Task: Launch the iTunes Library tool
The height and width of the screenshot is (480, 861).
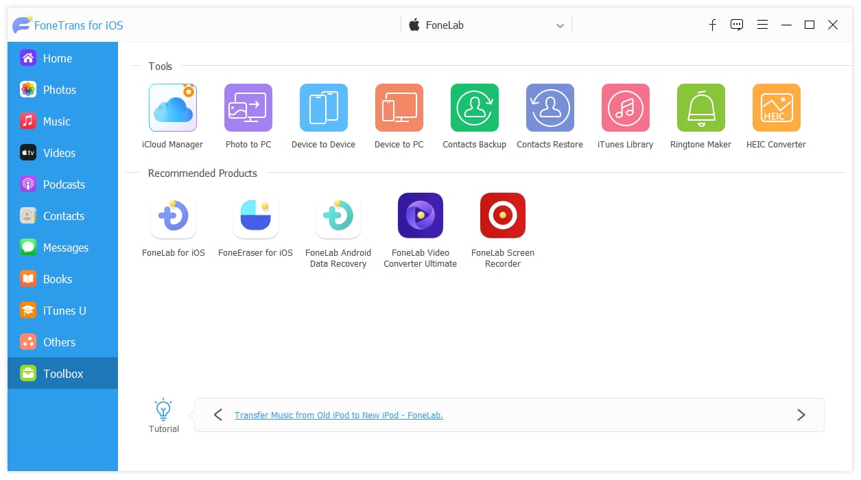Action: coord(626,108)
